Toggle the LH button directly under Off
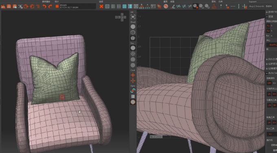Viewport: 277px width, 153px height. (x=269, y=94)
